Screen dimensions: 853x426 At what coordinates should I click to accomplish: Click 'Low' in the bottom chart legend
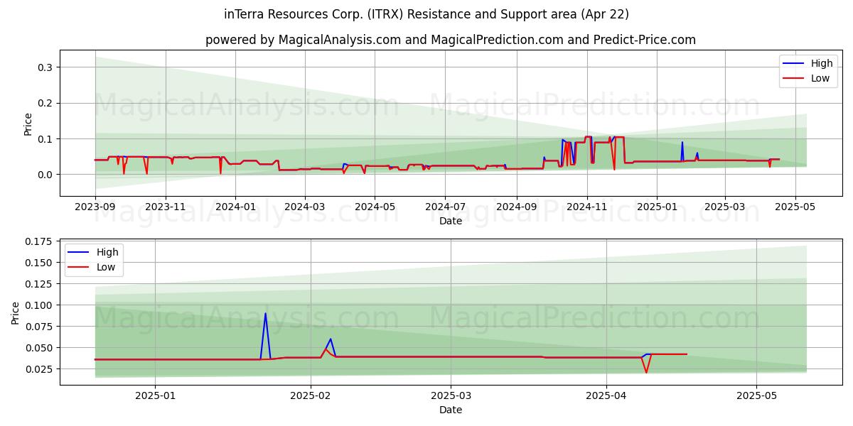point(106,268)
